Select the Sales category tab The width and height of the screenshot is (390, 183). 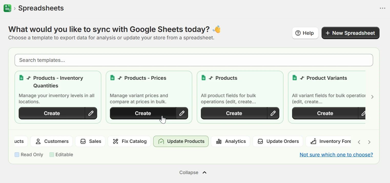pos(90,141)
